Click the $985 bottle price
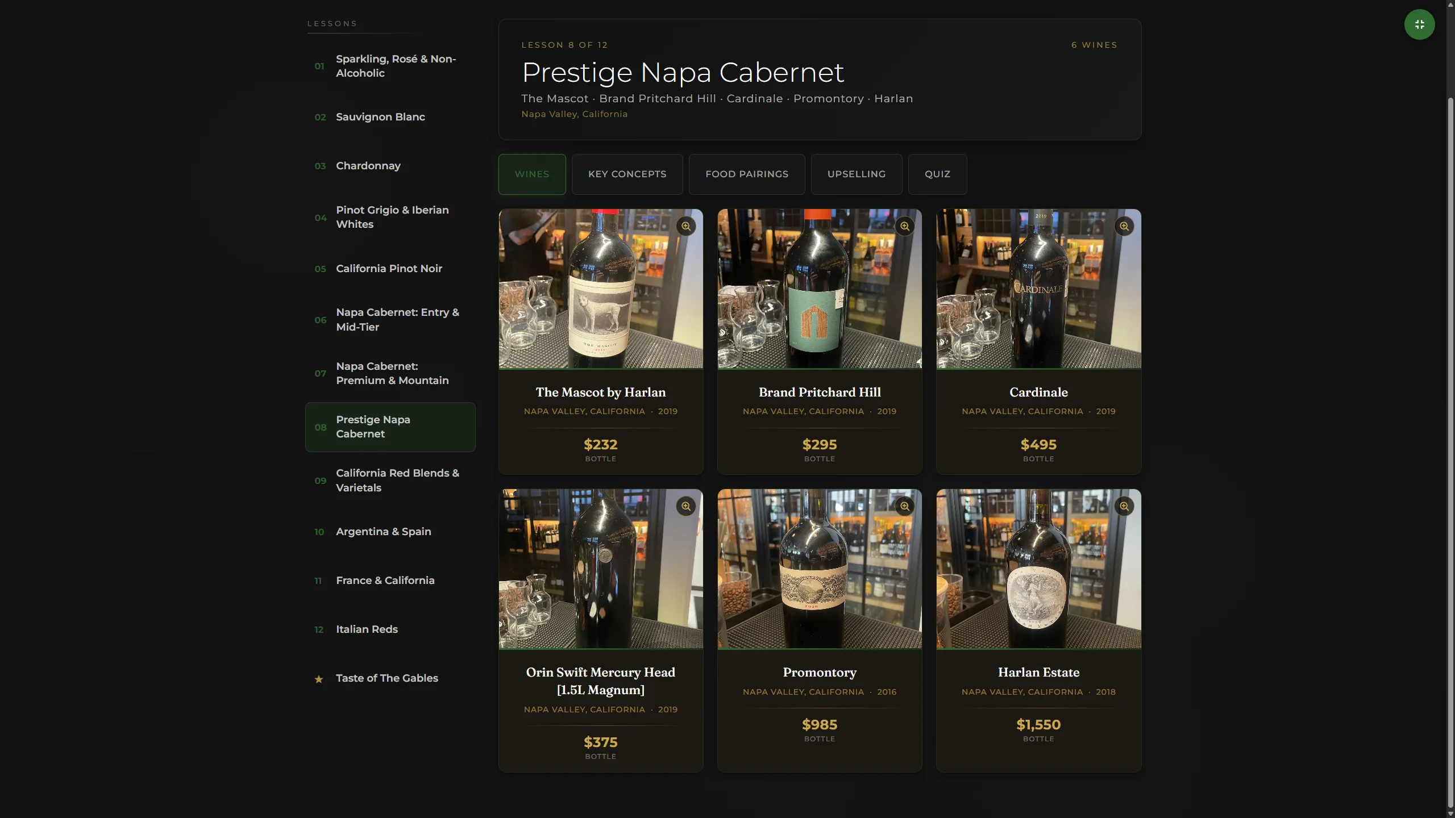The image size is (1455, 818). (820, 725)
